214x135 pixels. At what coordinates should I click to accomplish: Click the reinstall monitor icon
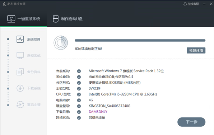(x=11, y=19)
